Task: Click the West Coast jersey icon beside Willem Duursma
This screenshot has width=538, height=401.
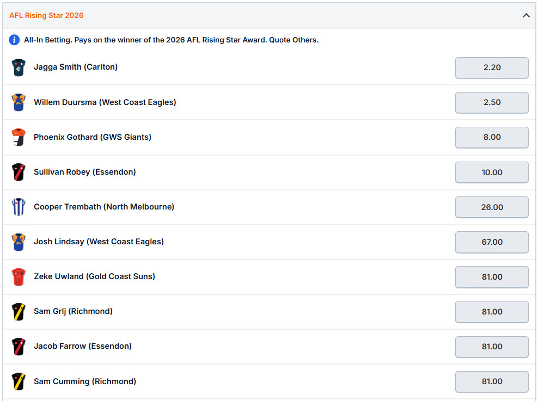Action: pyautogui.click(x=19, y=102)
